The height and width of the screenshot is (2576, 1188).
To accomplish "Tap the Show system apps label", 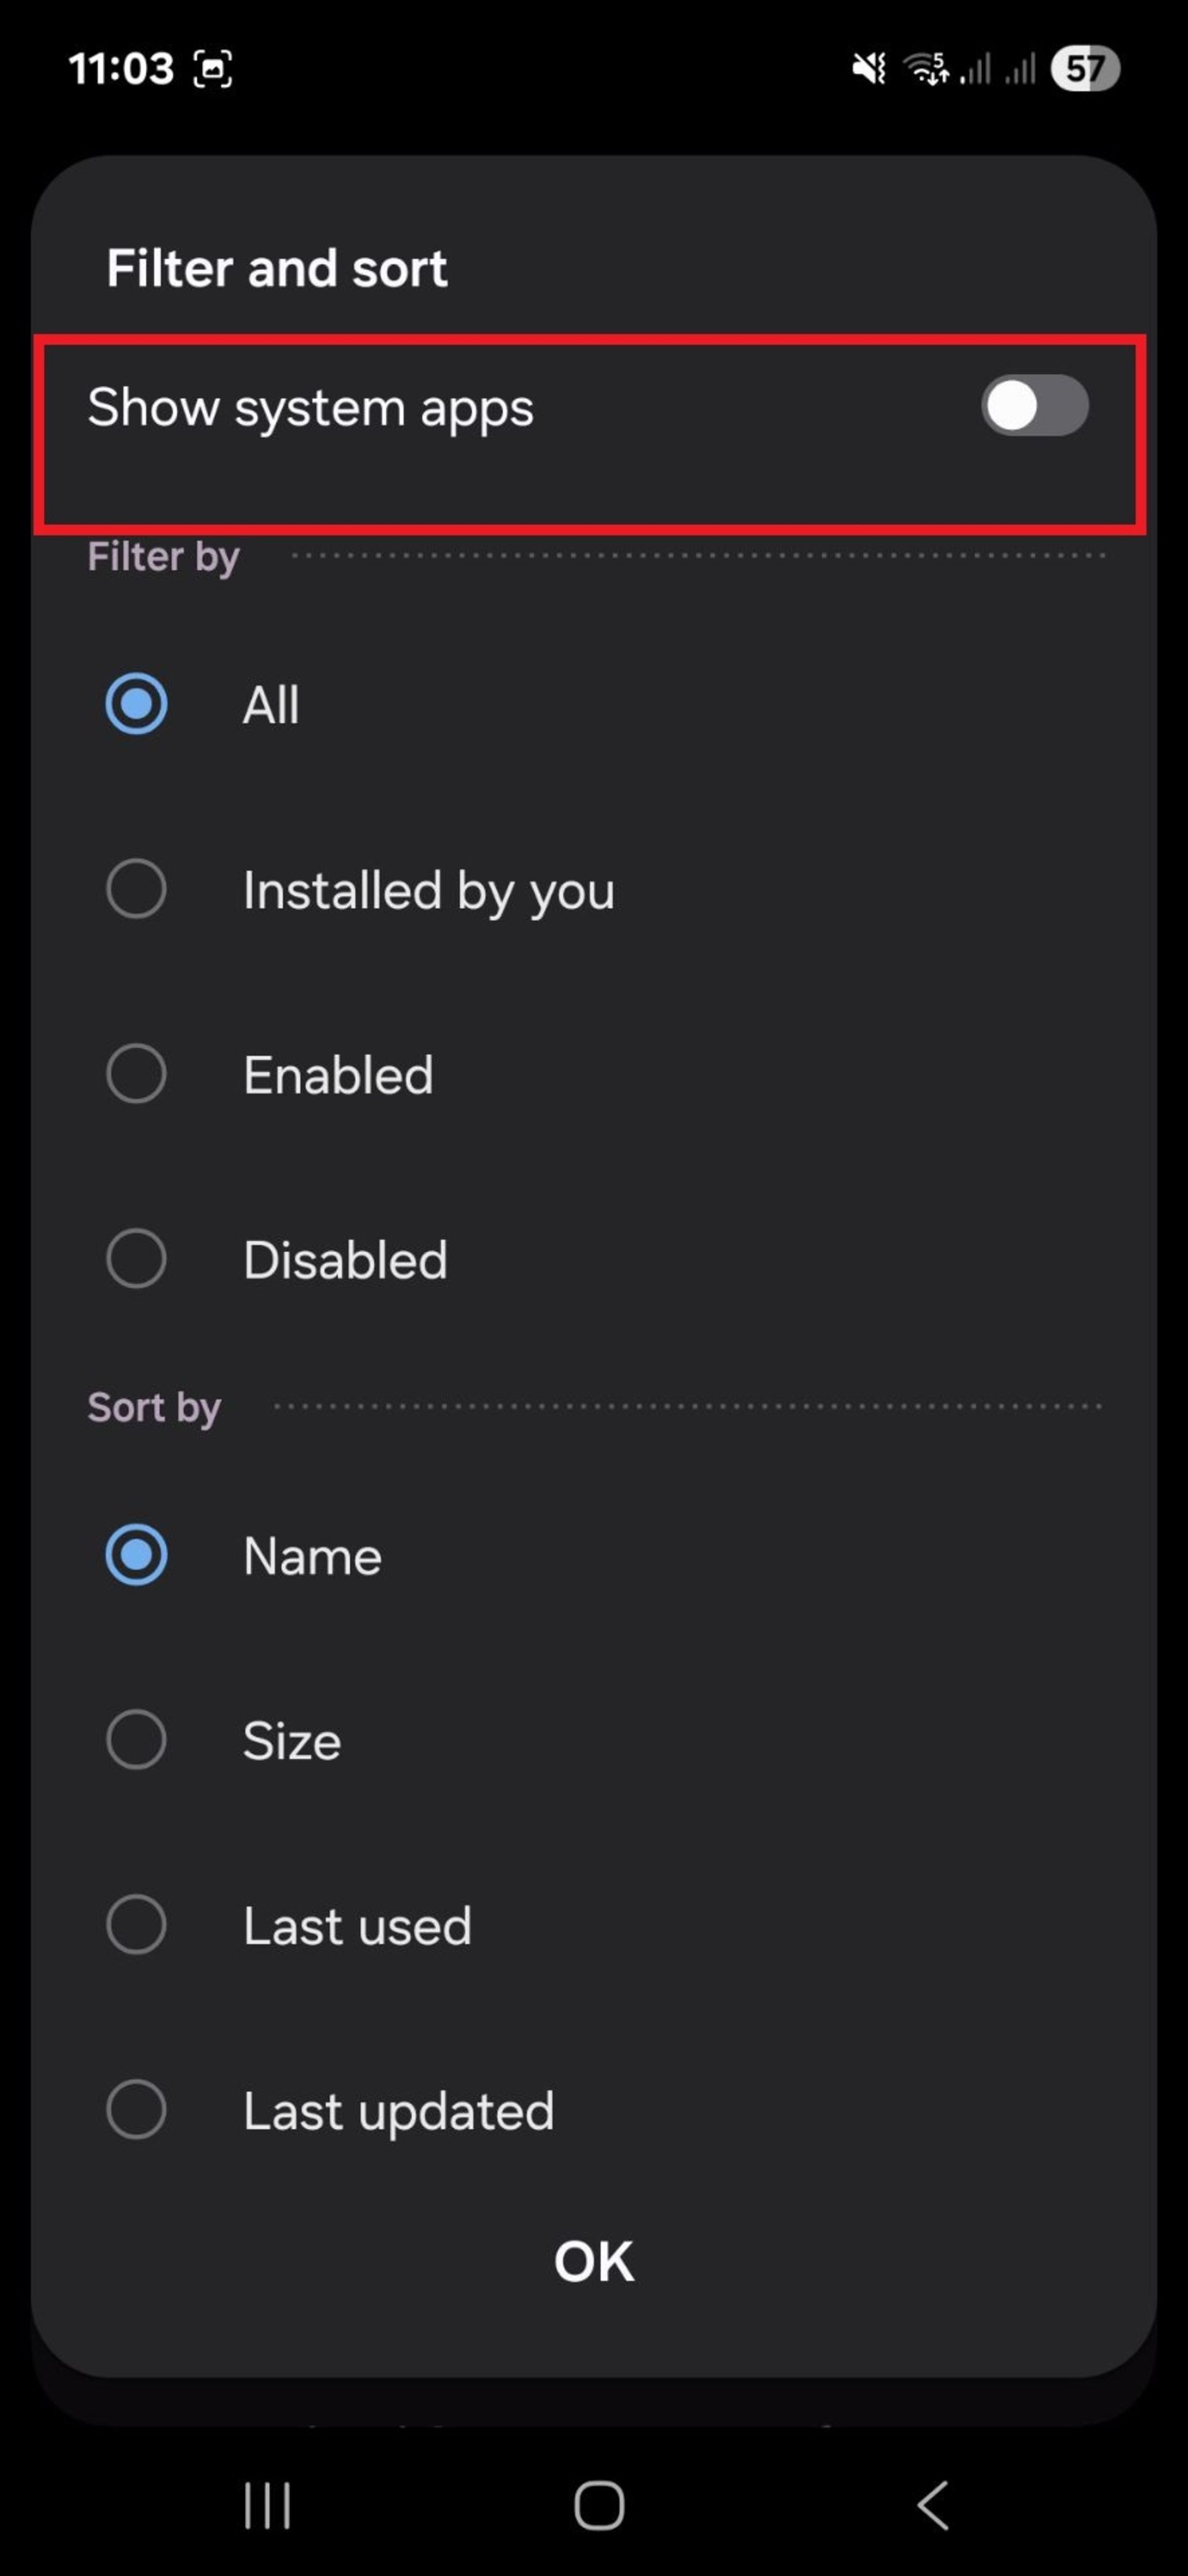I will (x=311, y=408).
